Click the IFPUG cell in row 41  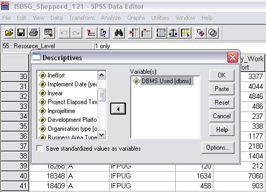[142, 186]
